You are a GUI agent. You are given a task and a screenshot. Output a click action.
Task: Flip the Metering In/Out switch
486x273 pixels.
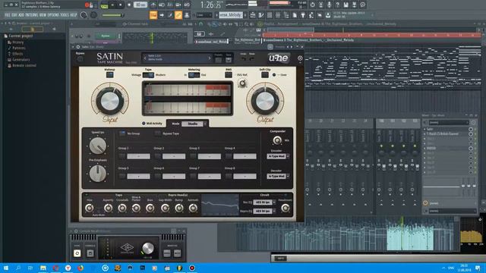tap(194, 75)
